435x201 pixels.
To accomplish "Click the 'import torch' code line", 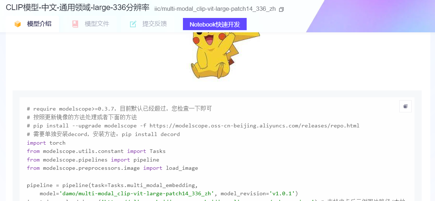I will pos(46,143).
